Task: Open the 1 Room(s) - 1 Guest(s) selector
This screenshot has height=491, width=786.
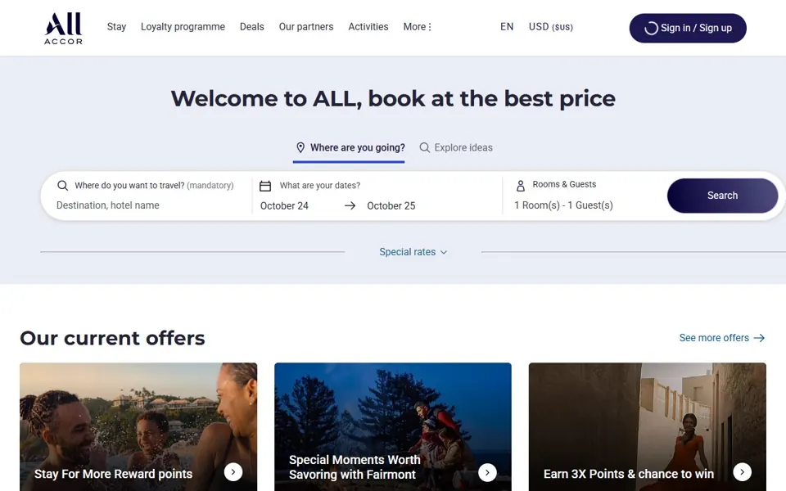Action: point(563,205)
